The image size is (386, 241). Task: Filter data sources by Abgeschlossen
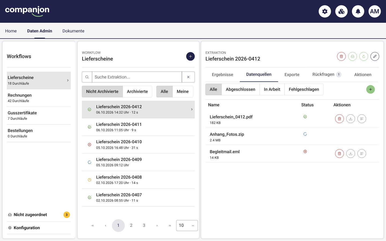pyautogui.click(x=240, y=89)
